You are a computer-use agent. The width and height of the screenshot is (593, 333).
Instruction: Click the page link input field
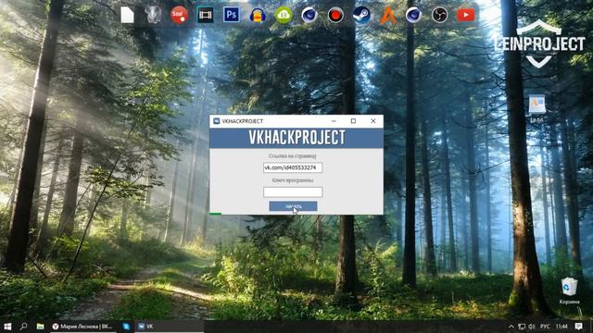coord(293,167)
